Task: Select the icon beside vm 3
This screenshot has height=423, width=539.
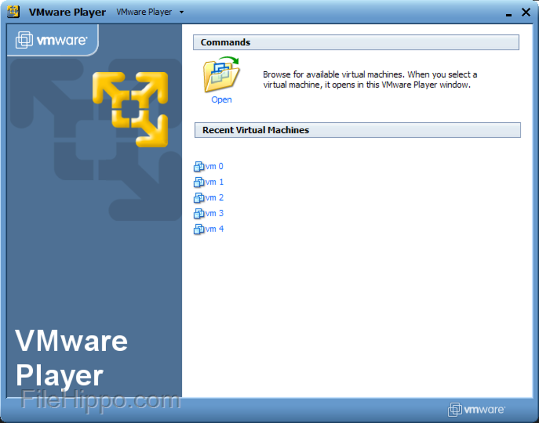Action: tap(199, 214)
